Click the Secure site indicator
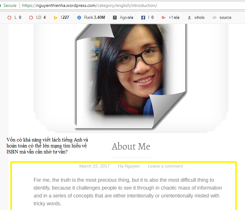Viewport: 245px width, 210px height. (10, 5)
